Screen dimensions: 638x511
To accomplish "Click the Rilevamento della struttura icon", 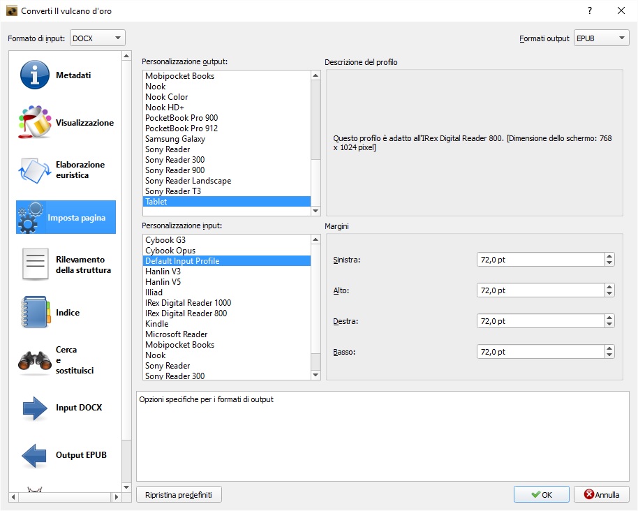I will tap(34, 265).
